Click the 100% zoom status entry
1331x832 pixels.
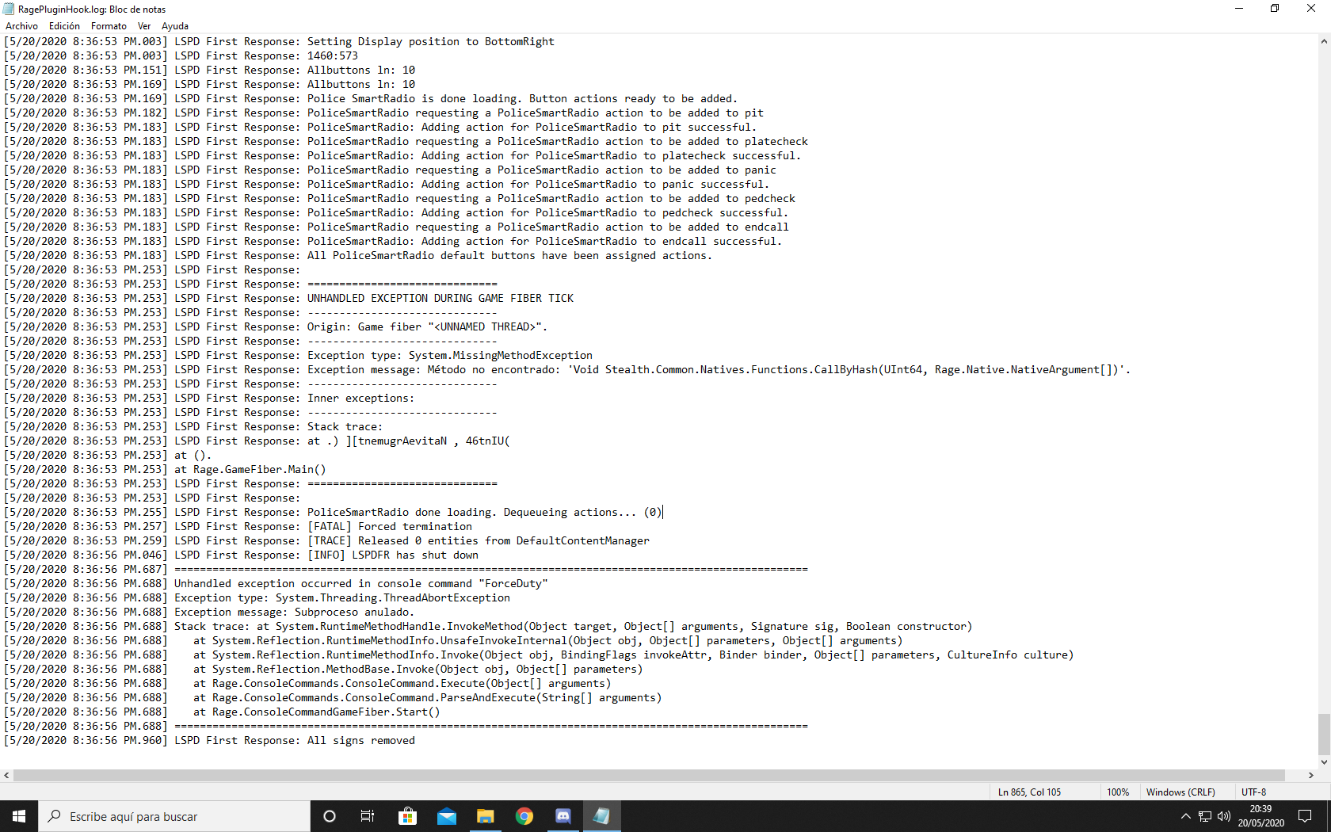(x=1118, y=792)
